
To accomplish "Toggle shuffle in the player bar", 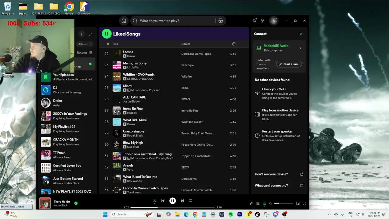I will point(155,201).
